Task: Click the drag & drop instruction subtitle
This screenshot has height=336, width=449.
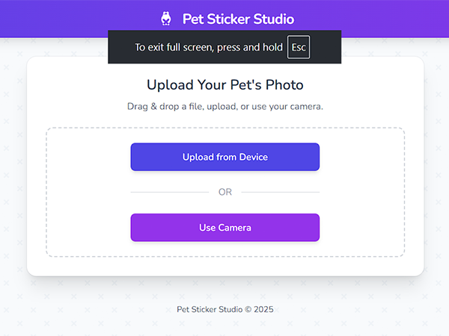Action: [x=225, y=107]
